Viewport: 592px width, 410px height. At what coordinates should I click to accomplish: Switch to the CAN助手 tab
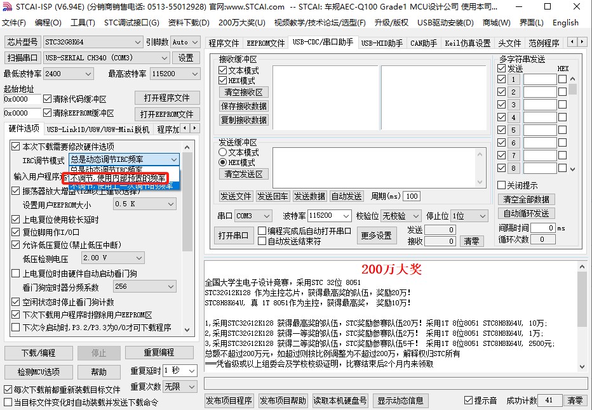coord(424,43)
